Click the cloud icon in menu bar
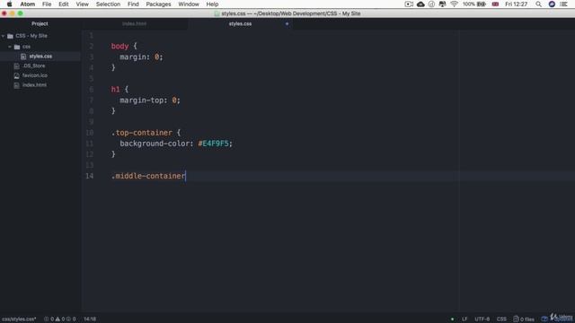 pos(420,4)
